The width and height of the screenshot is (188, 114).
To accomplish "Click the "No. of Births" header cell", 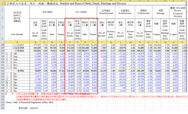I will 35,34.
